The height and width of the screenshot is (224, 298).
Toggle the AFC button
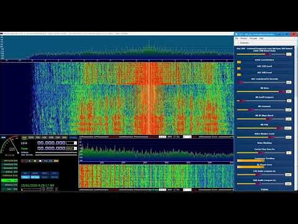coord(55,173)
